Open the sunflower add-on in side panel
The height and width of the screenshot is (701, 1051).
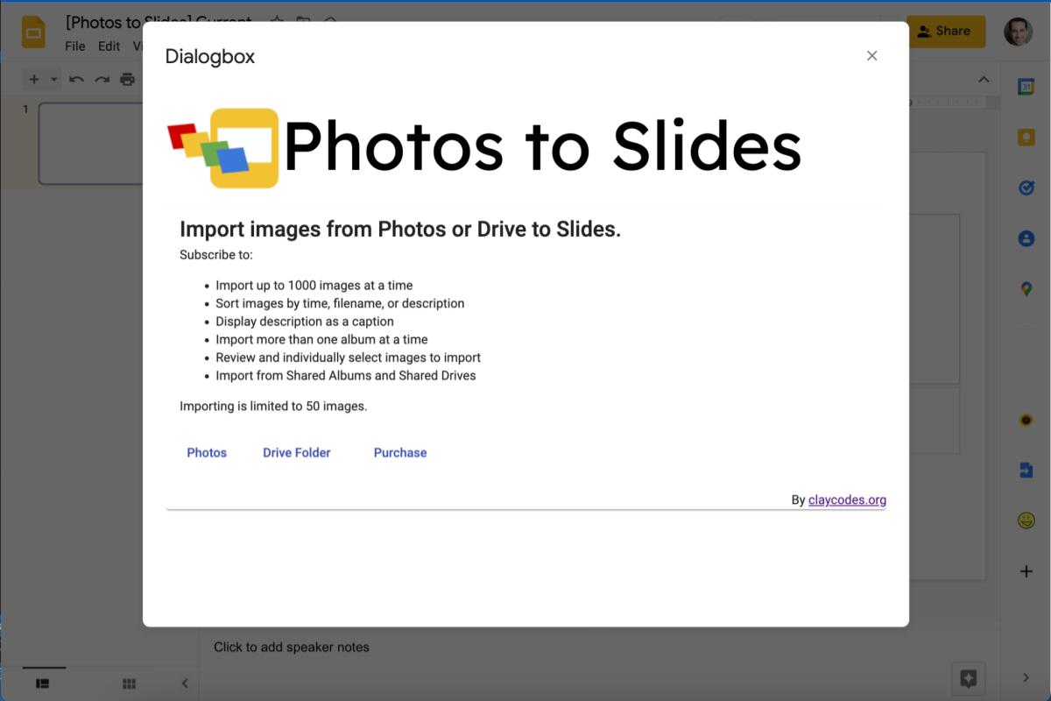tap(1026, 420)
